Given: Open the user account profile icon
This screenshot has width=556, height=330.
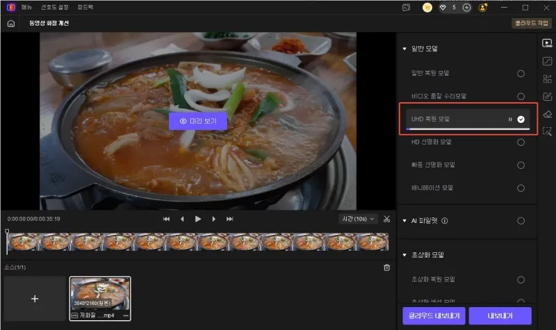Looking at the screenshot, I should click(x=483, y=8).
